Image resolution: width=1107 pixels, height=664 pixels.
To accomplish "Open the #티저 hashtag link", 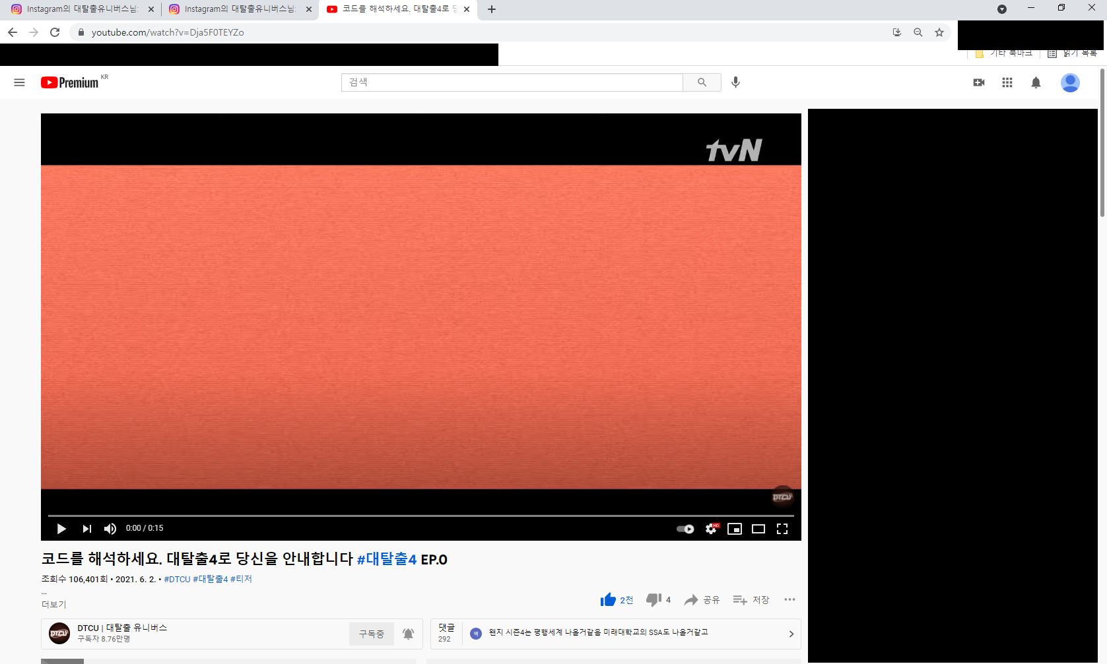I will click(x=241, y=579).
